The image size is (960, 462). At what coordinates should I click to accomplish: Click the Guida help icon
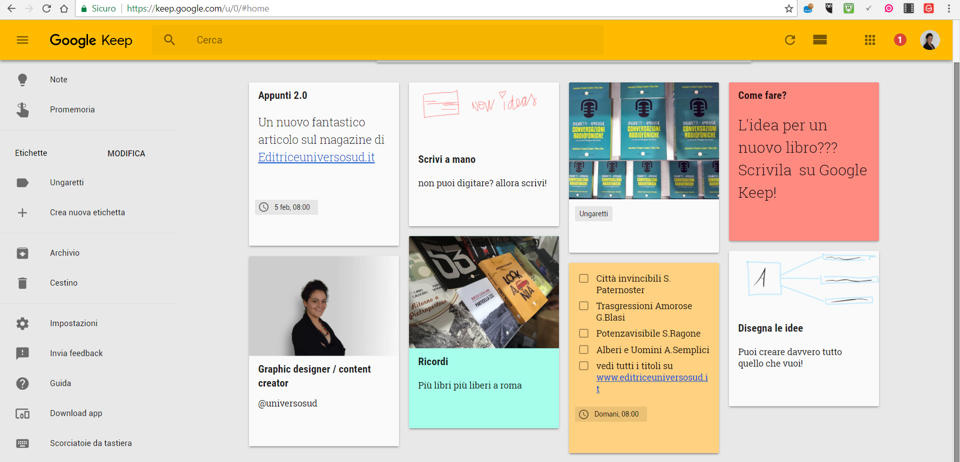pos(22,384)
